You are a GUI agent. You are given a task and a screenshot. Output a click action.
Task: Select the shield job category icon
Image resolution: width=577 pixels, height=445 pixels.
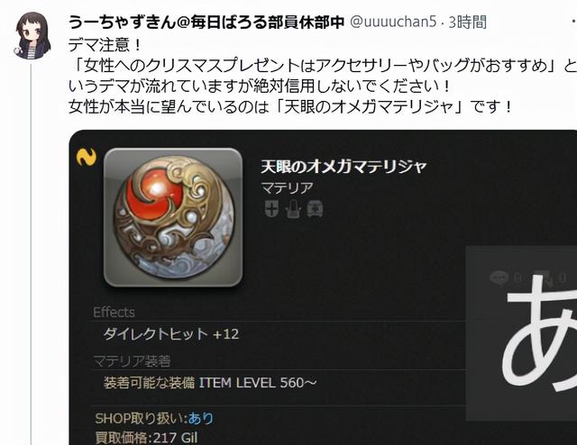[x=271, y=209]
